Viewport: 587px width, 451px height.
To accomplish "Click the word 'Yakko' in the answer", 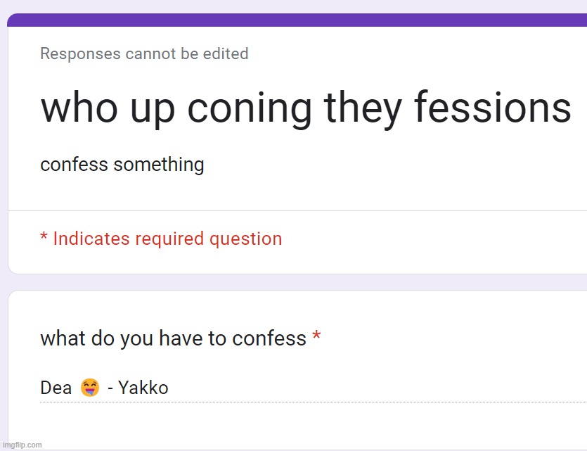I will pyautogui.click(x=143, y=388).
